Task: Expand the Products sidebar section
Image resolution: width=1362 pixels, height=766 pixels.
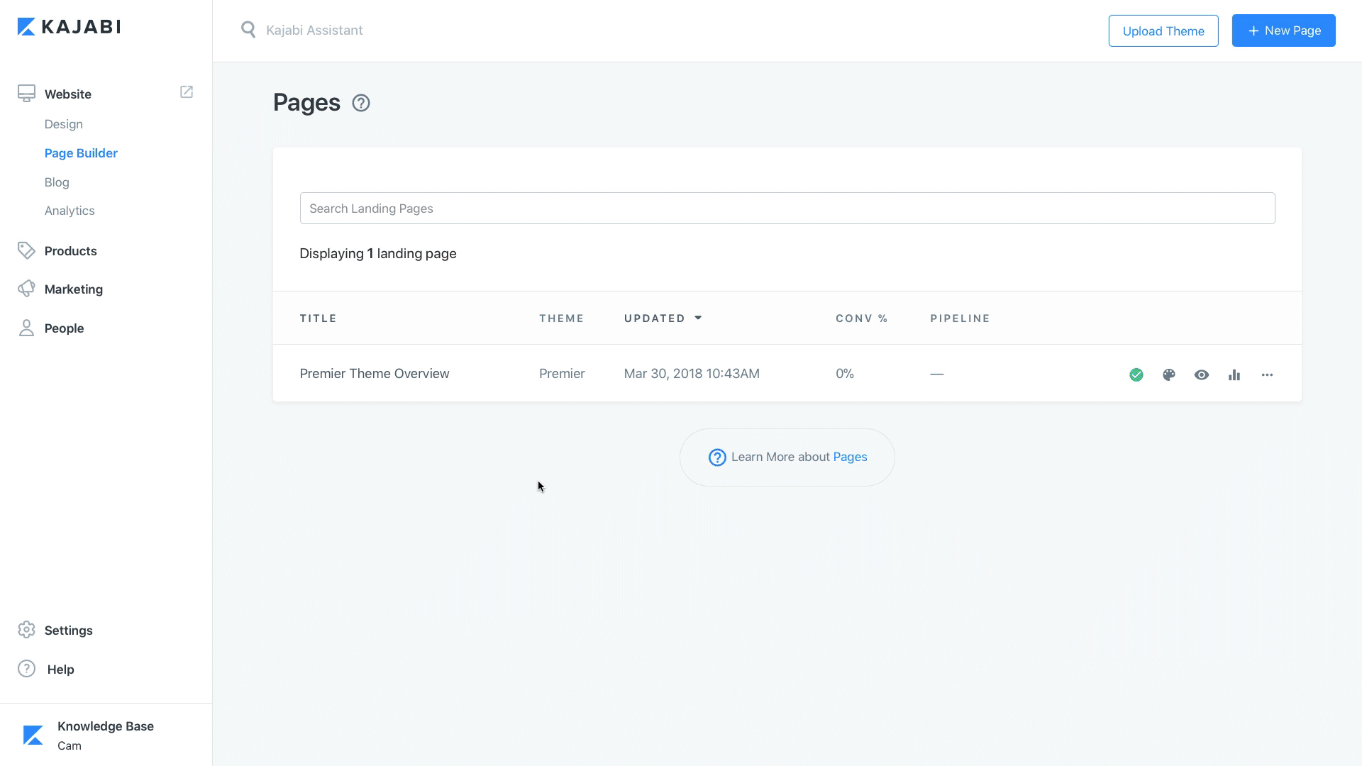Action: (x=70, y=251)
